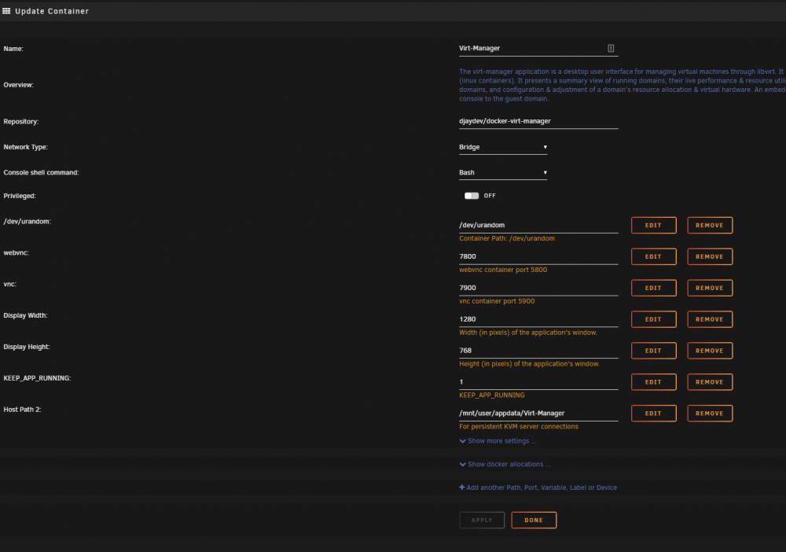Screen dimensions: 786x552
Task: Click the 'KEEP_APP_RUNNING:' label on the left
Action: tap(37, 378)
